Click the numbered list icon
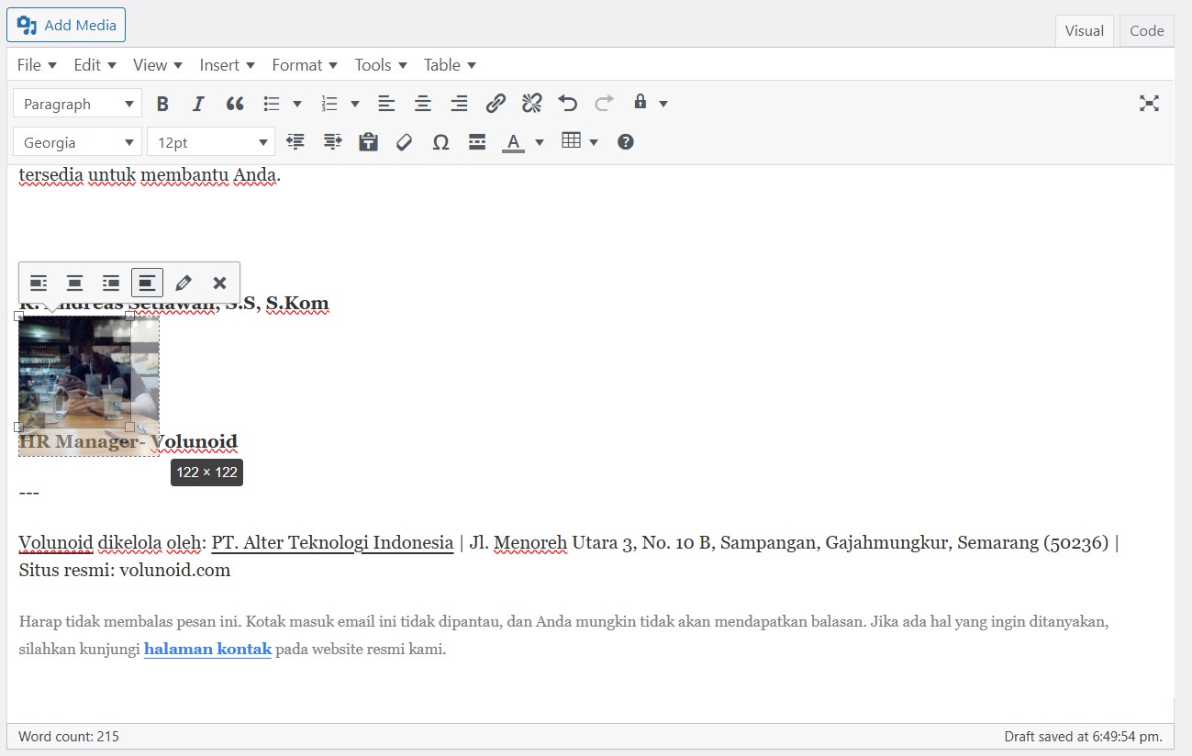This screenshot has width=1192, height=756. [x=329, y=104]
